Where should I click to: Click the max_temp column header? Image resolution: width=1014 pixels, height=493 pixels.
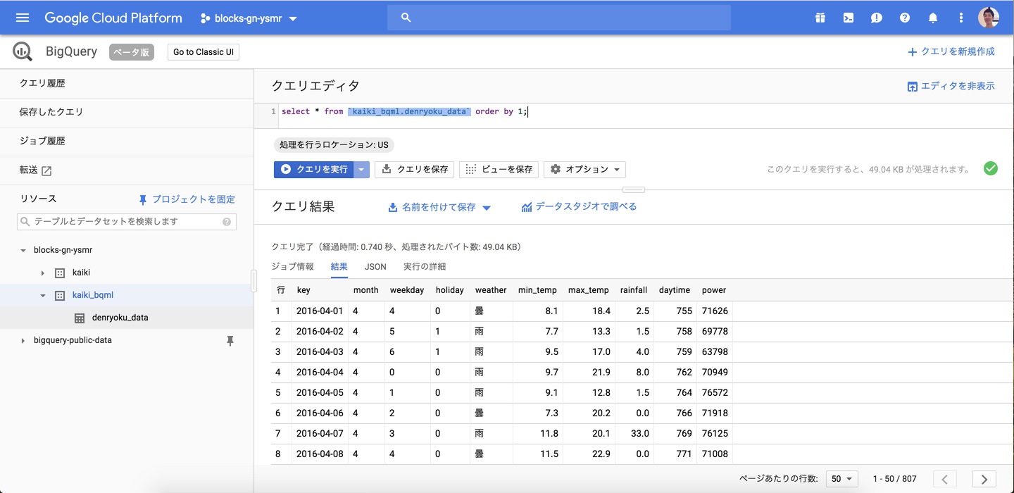pyautogui.click(x=589, y=290)
